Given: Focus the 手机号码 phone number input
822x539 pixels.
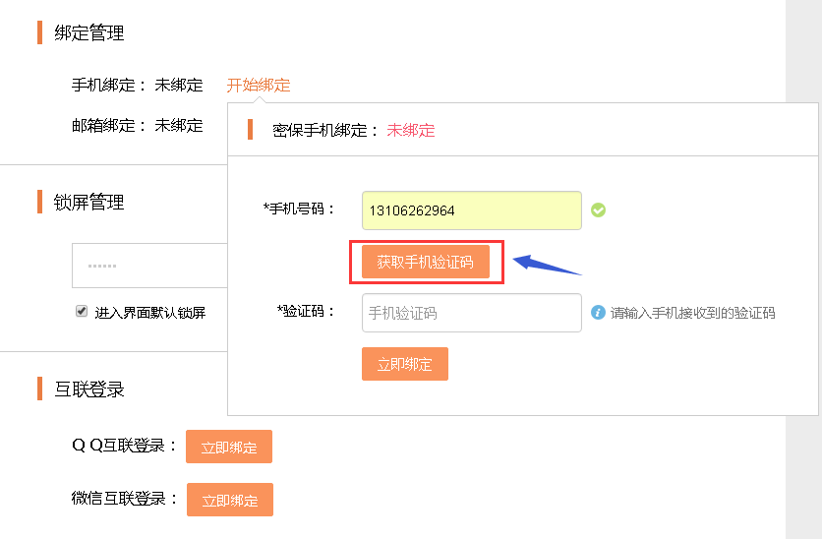Looking at the screenshot, I should (x=471, y=210).
